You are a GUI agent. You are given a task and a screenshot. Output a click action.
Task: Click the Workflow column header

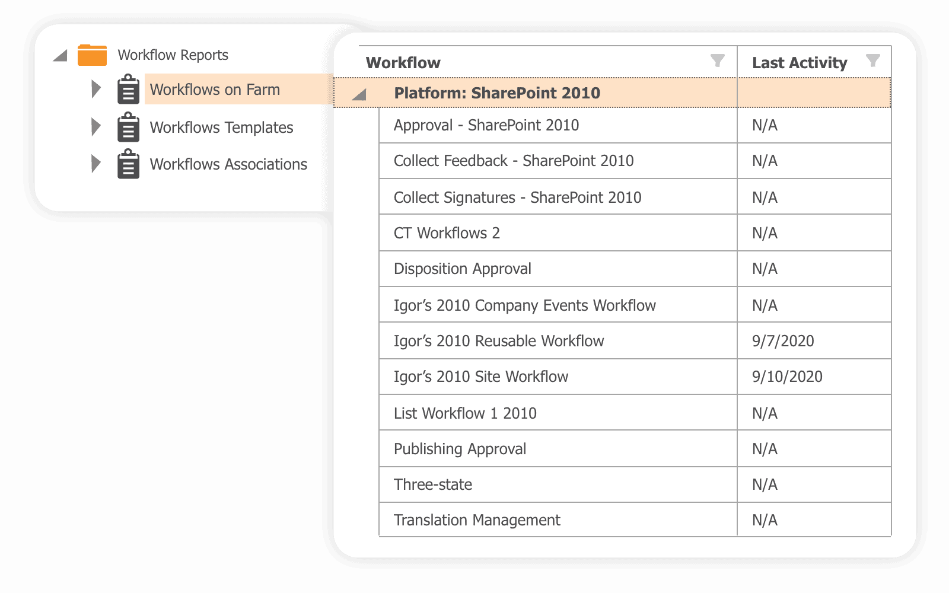click(403, 62)
